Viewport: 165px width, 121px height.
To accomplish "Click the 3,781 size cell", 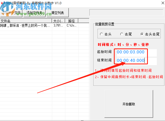I will coord(58,25).
